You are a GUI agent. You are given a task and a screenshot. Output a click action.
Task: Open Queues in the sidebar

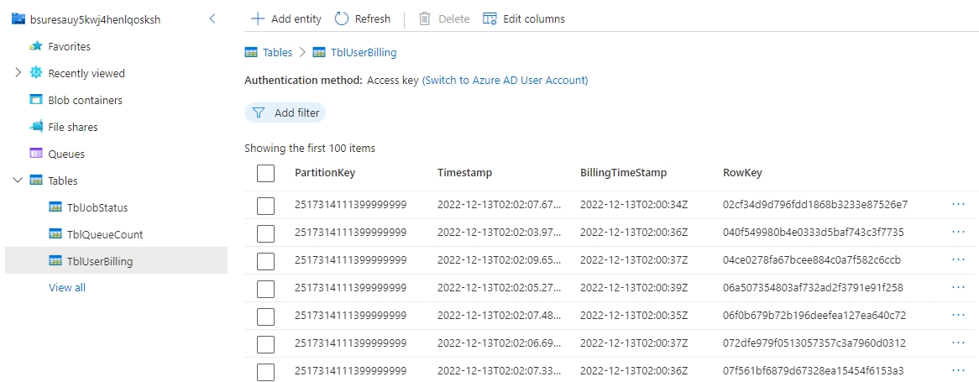pyautogui.click(x=66, y=154)
